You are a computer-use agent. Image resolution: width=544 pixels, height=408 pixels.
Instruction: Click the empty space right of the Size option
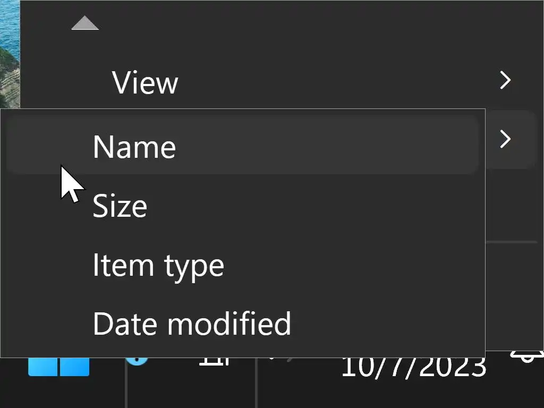[x=319, y=206]
